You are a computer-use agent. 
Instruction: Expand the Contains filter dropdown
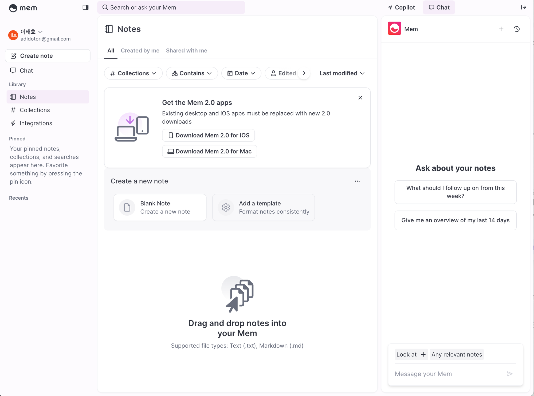pyautogui.click(x=192, y=73)
